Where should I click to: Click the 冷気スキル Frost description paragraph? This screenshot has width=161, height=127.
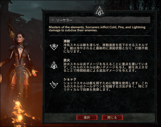pos(106,48)
